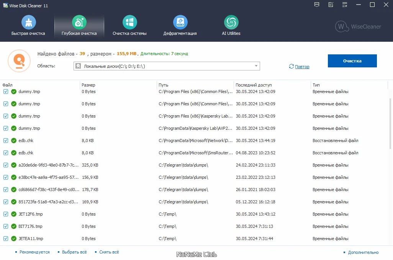This screenshot has height=260, width=393.
Task: Open feedback chat icon in title bar
Action: pos(317,5)
